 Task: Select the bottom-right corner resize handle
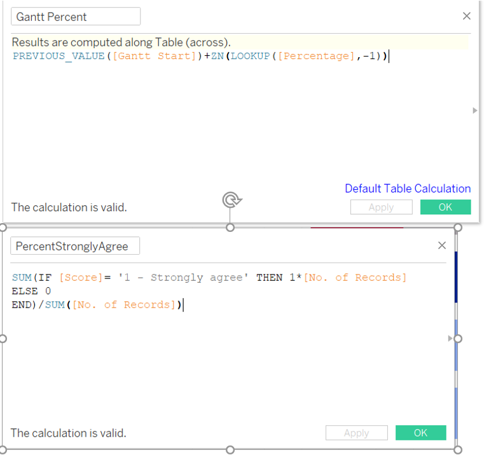[x=457, y=451]
